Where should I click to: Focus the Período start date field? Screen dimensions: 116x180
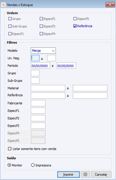coord(40,66)
